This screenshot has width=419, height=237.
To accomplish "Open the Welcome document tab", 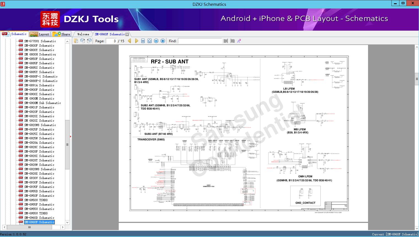I will click(83, 34).
